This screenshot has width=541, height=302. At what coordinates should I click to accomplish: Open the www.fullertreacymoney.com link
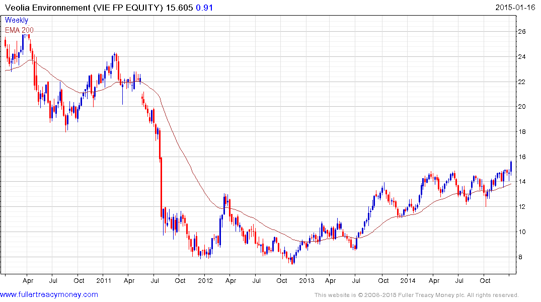click(x=49, y=294)
